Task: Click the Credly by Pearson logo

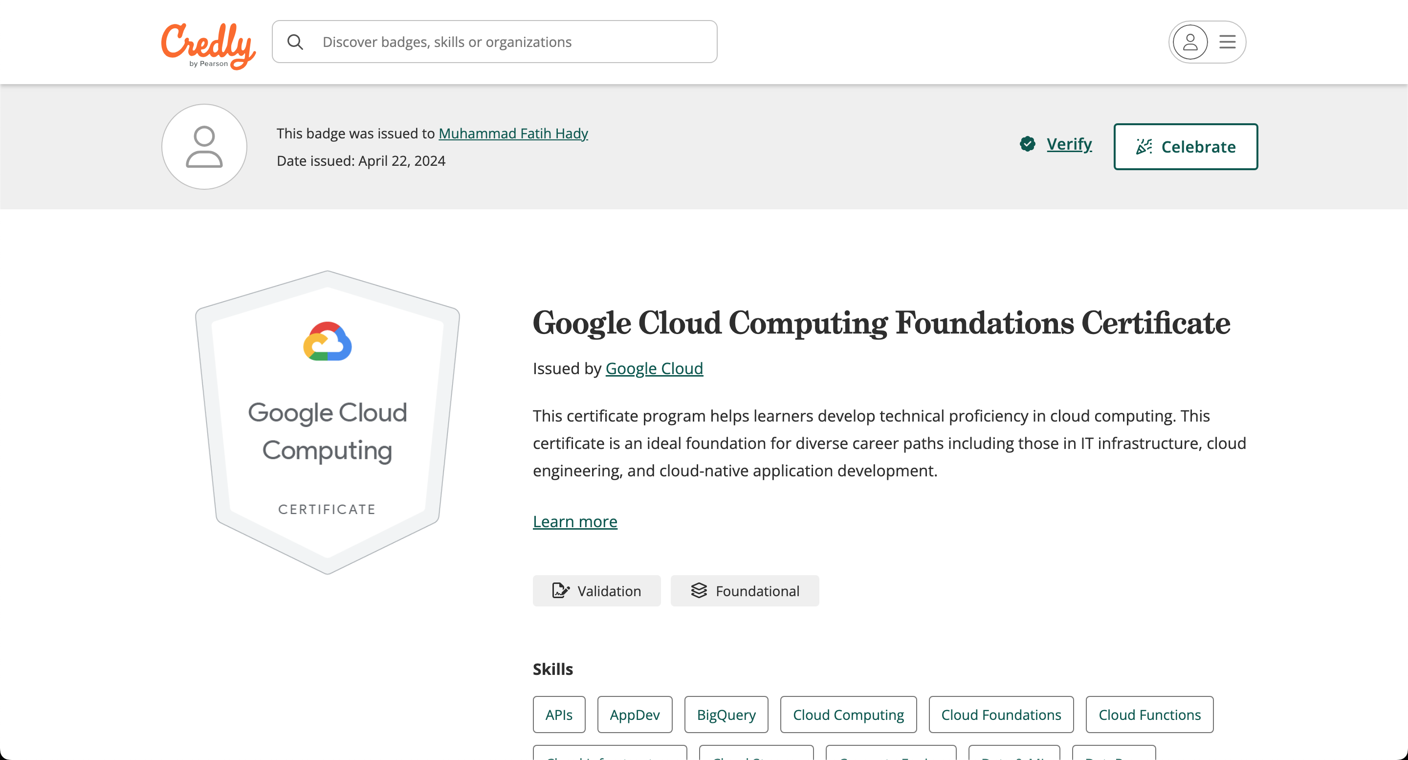Action: tap(208, 45)
